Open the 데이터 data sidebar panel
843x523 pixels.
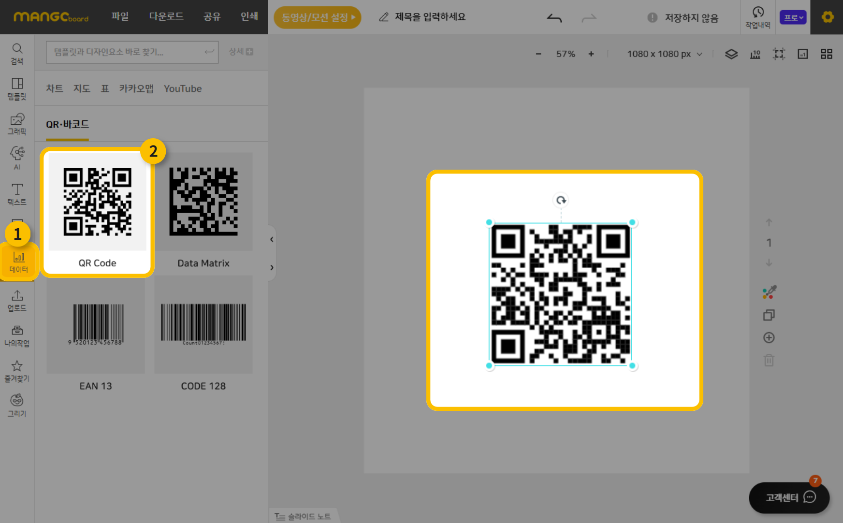click(18, 262)
